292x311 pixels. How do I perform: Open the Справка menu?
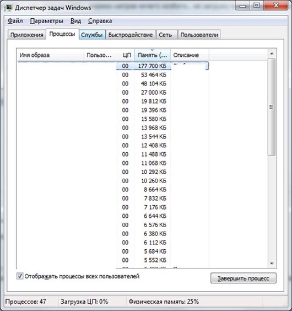pyautogui.click(x=100, y=21)
